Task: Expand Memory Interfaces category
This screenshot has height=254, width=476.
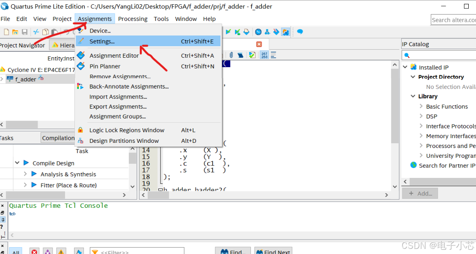Action: click(x=421, y=136)
